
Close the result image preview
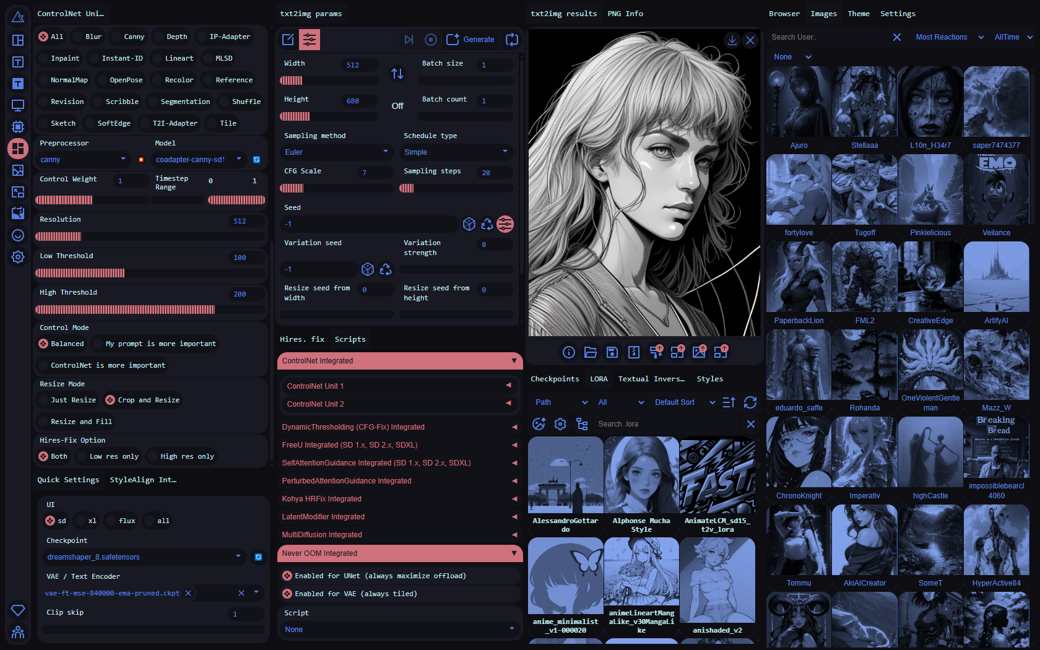750,40
